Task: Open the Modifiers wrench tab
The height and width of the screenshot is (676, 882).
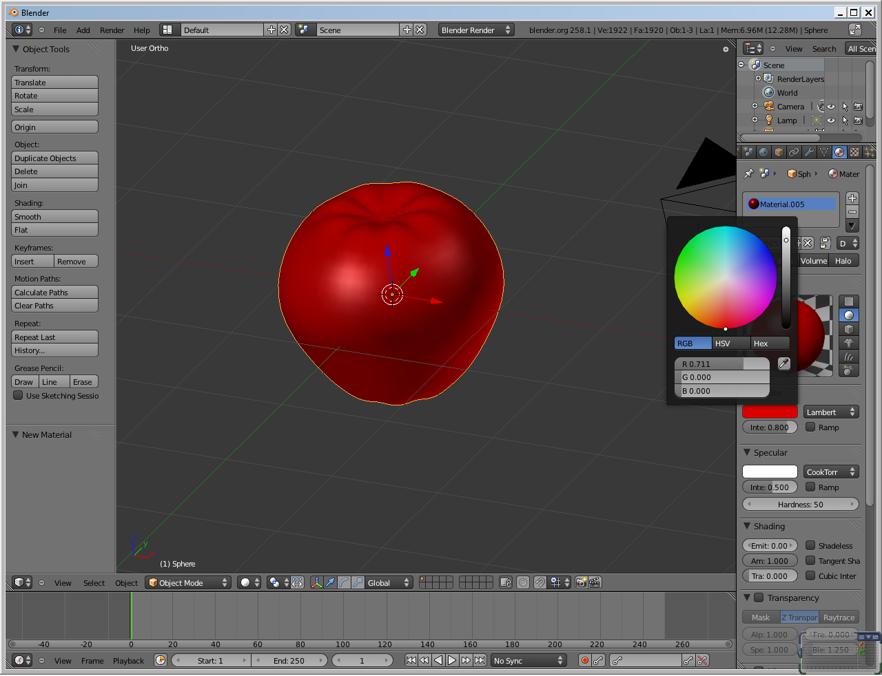Action: point(810,151)
